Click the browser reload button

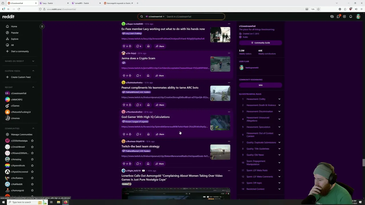coord(19,9)
